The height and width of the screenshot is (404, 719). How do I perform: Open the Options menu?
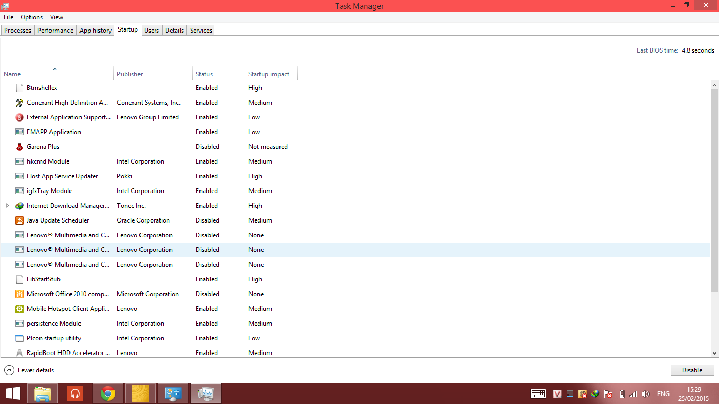pyautogui.click(x=32, y=17)
